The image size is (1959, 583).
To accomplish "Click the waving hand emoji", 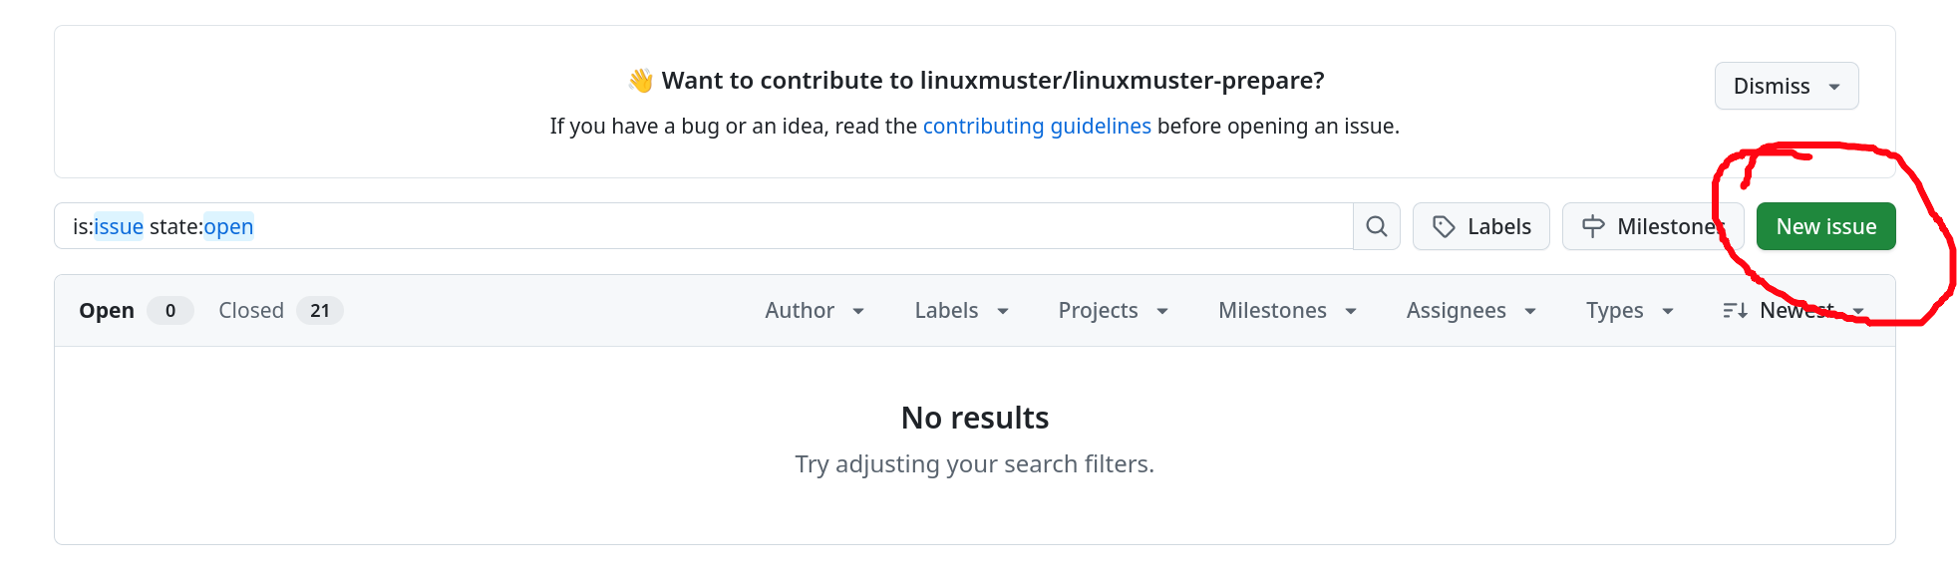I will [640, 81].
